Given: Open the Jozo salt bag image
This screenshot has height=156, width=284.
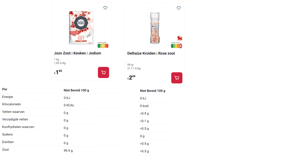Looking at the screenshot, I should point(81,28).
